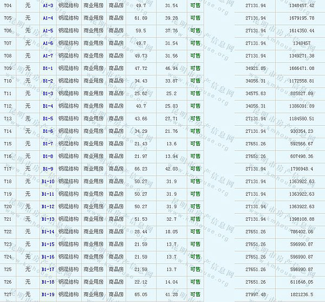325x302 pixels.
Task: Select unit A1-7 link
Action: pos(48,56)
